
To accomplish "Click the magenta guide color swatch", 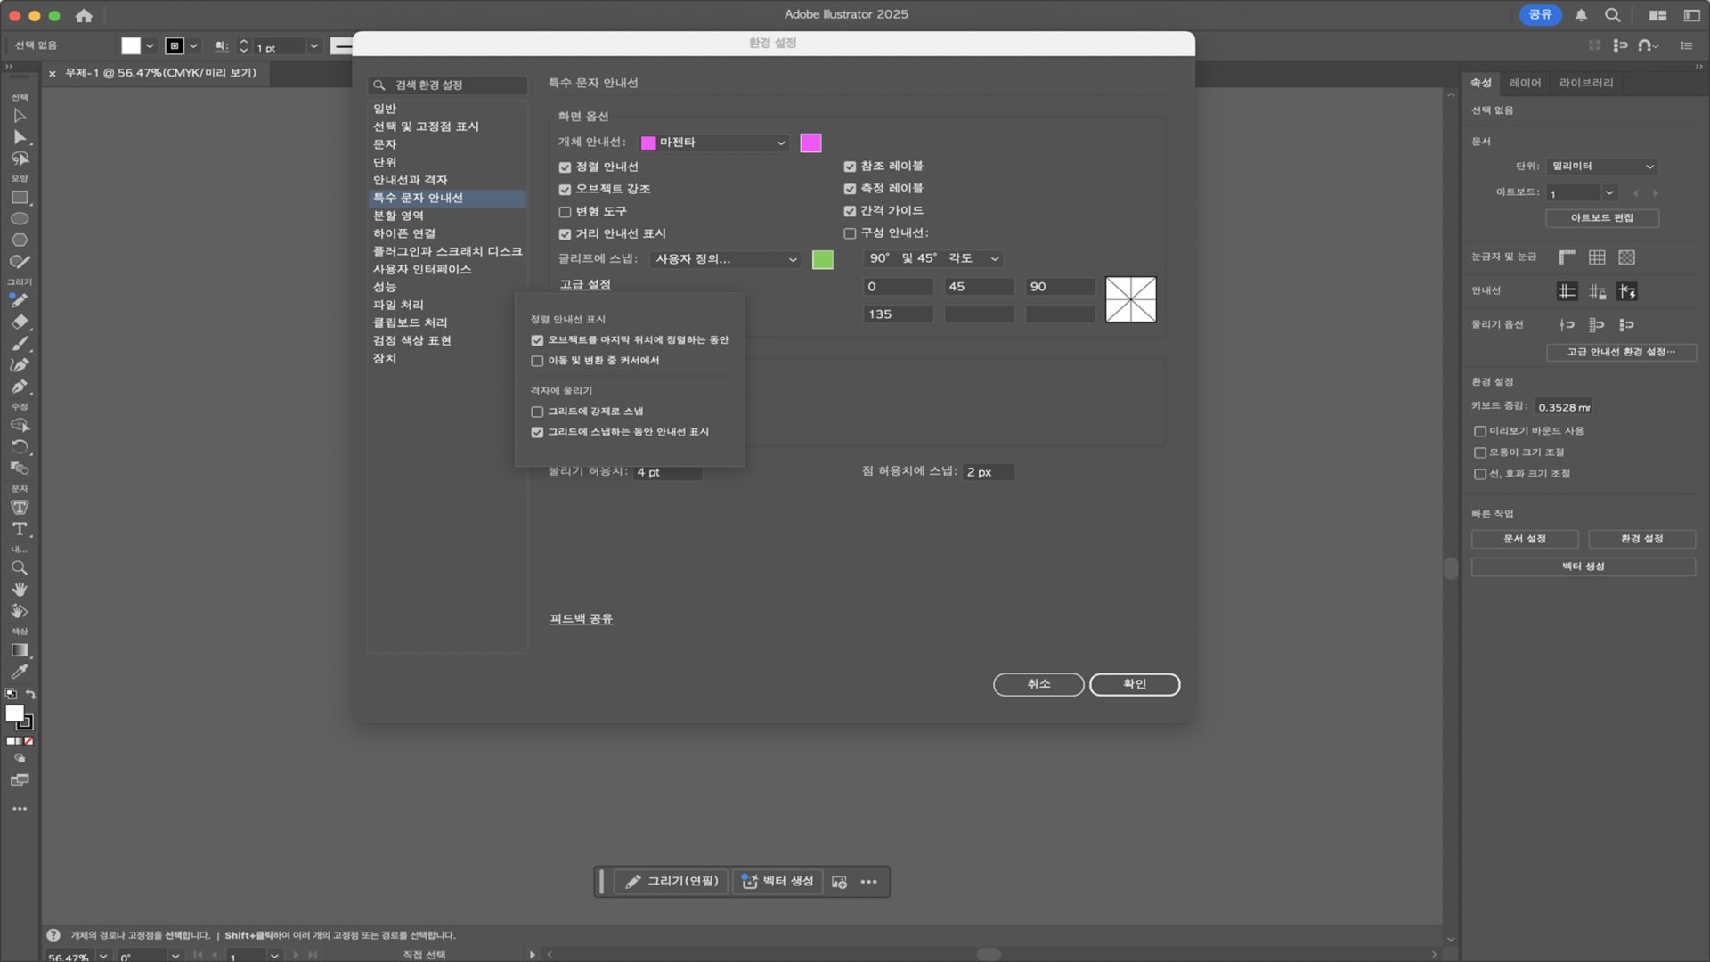I will click(x=810, y=143).
